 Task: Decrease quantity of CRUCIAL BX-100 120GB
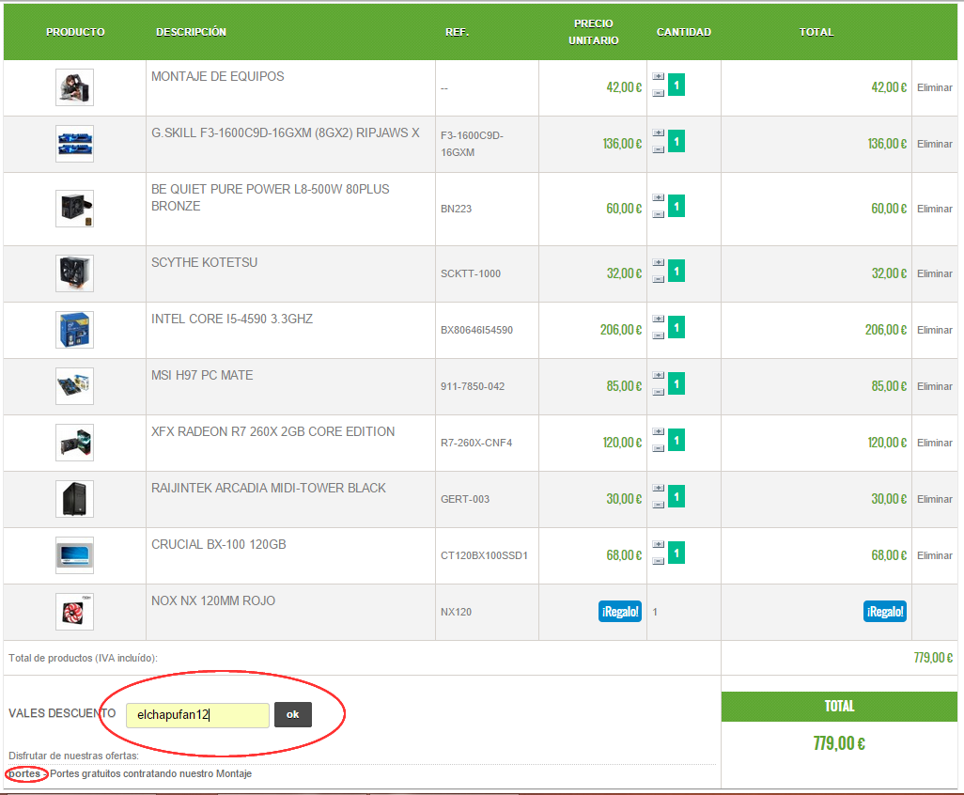click(x=659, y=561)
